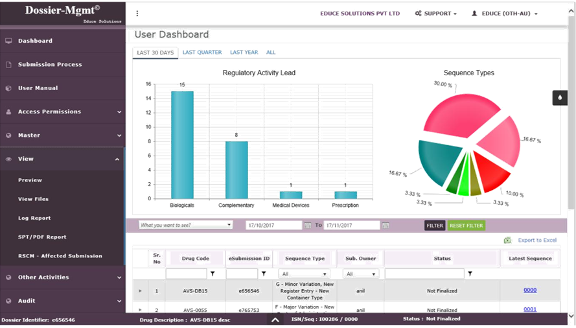Open the start date calendar picker

point(308,226)
